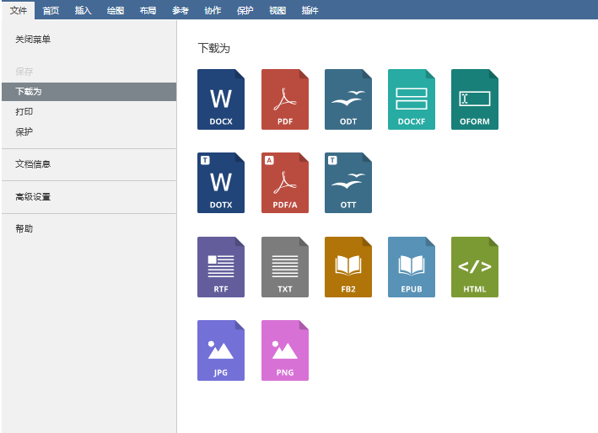Open the 插入 tab
This screenshot has height=433, width=598.
click(x=84, y=10)
